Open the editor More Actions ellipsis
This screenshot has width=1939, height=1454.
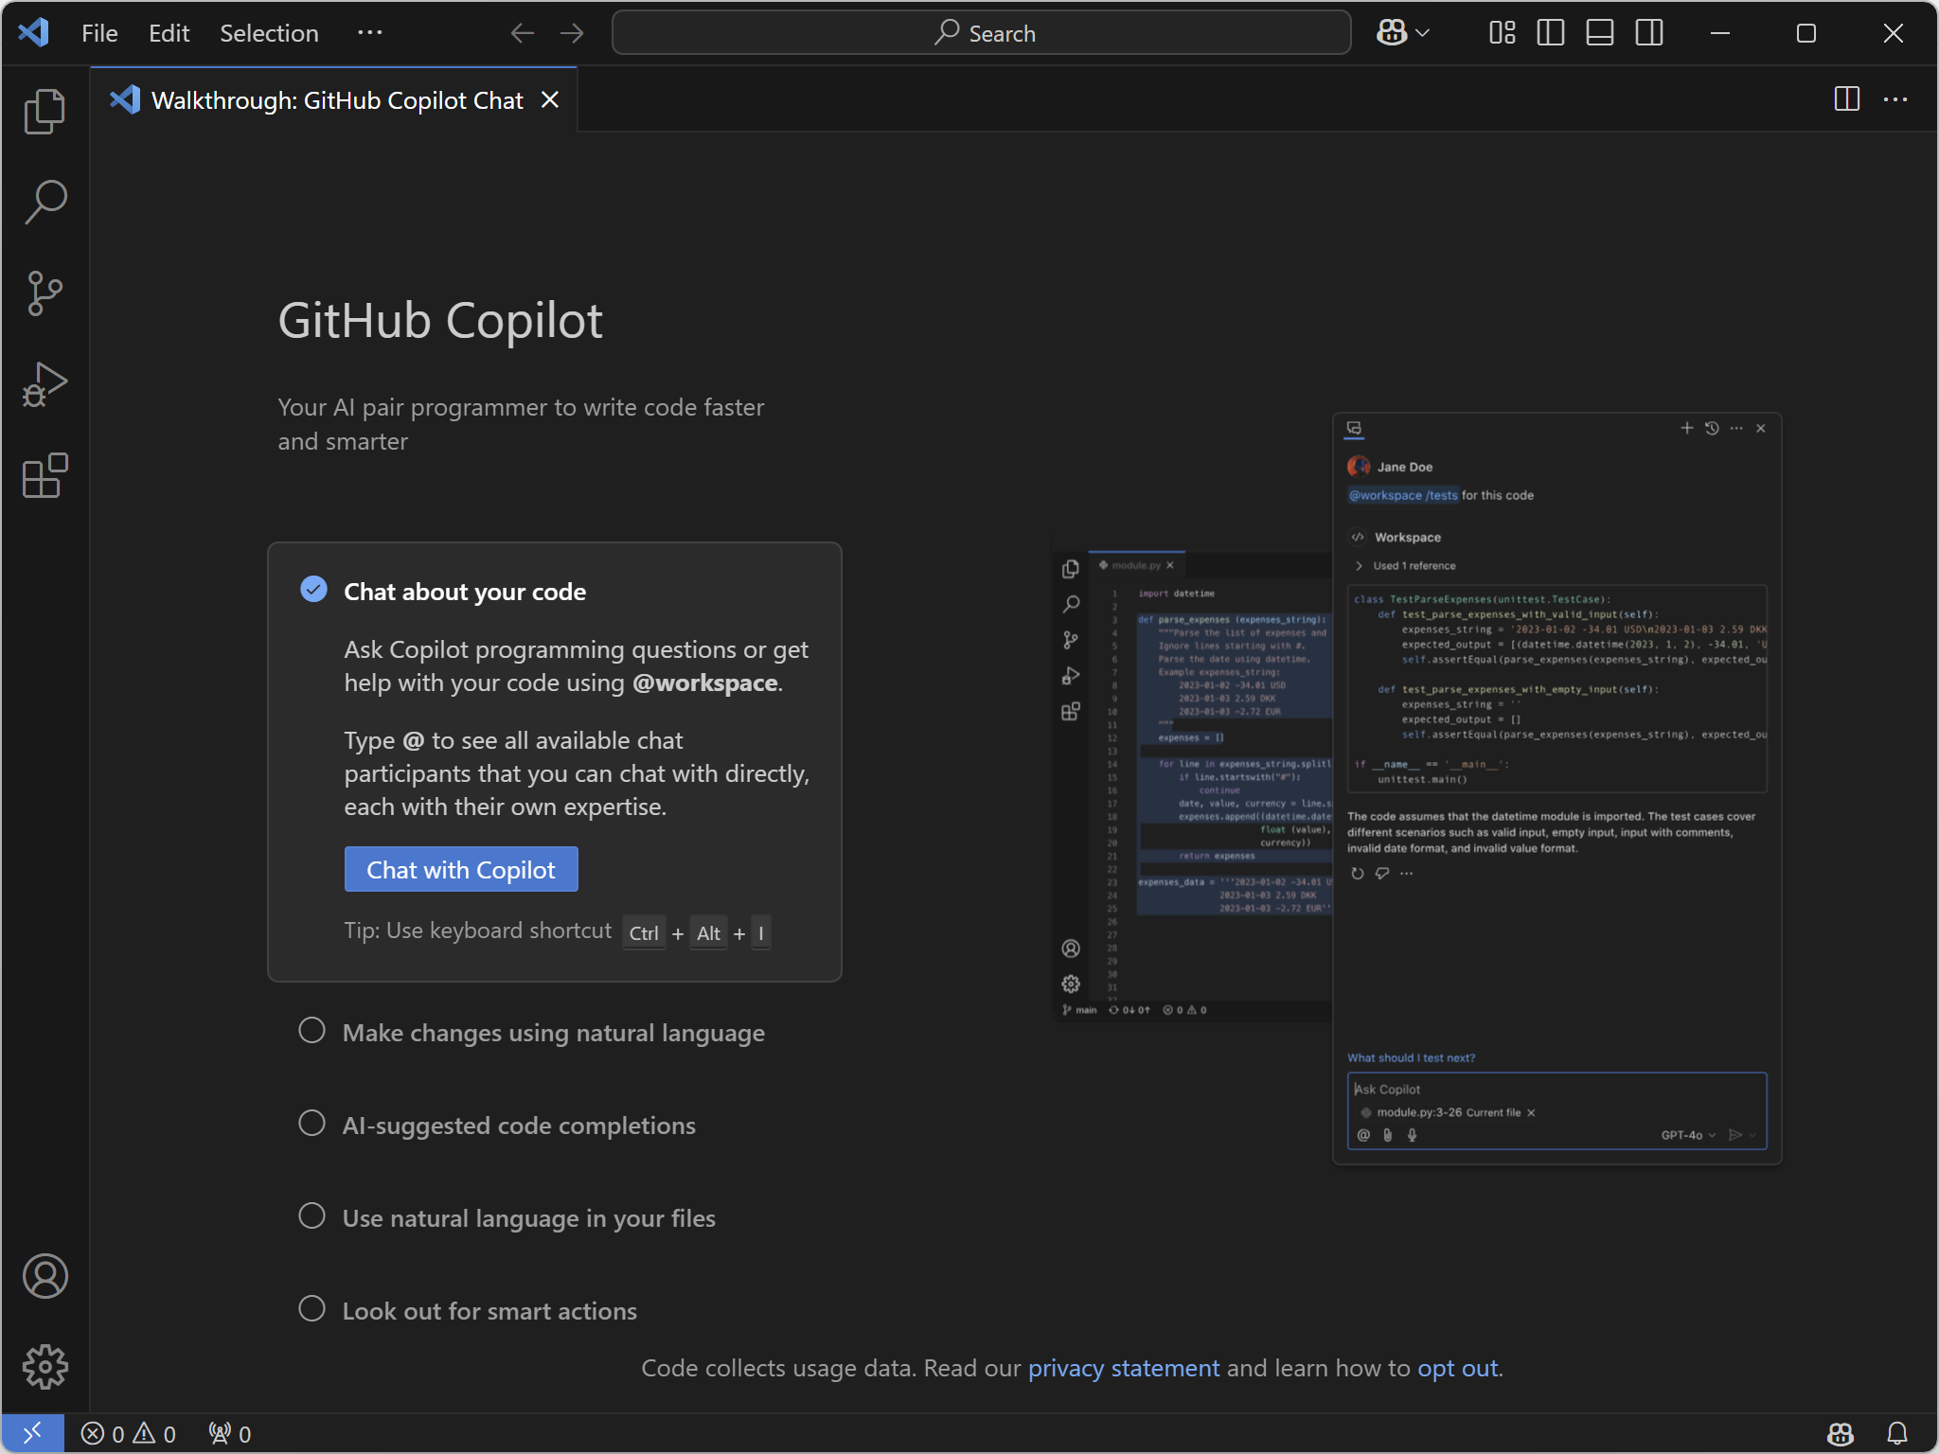point(1895,99)
